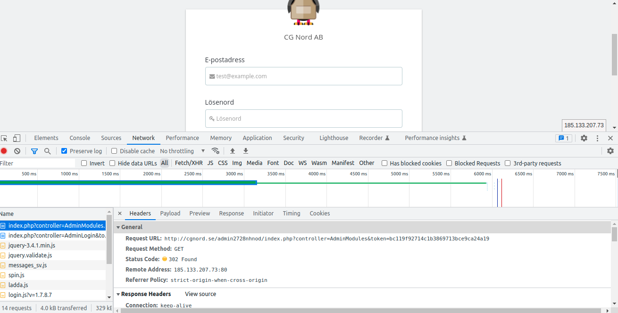
Task: Uncheck the Preserve log checkbox
Action: point(64,151)
